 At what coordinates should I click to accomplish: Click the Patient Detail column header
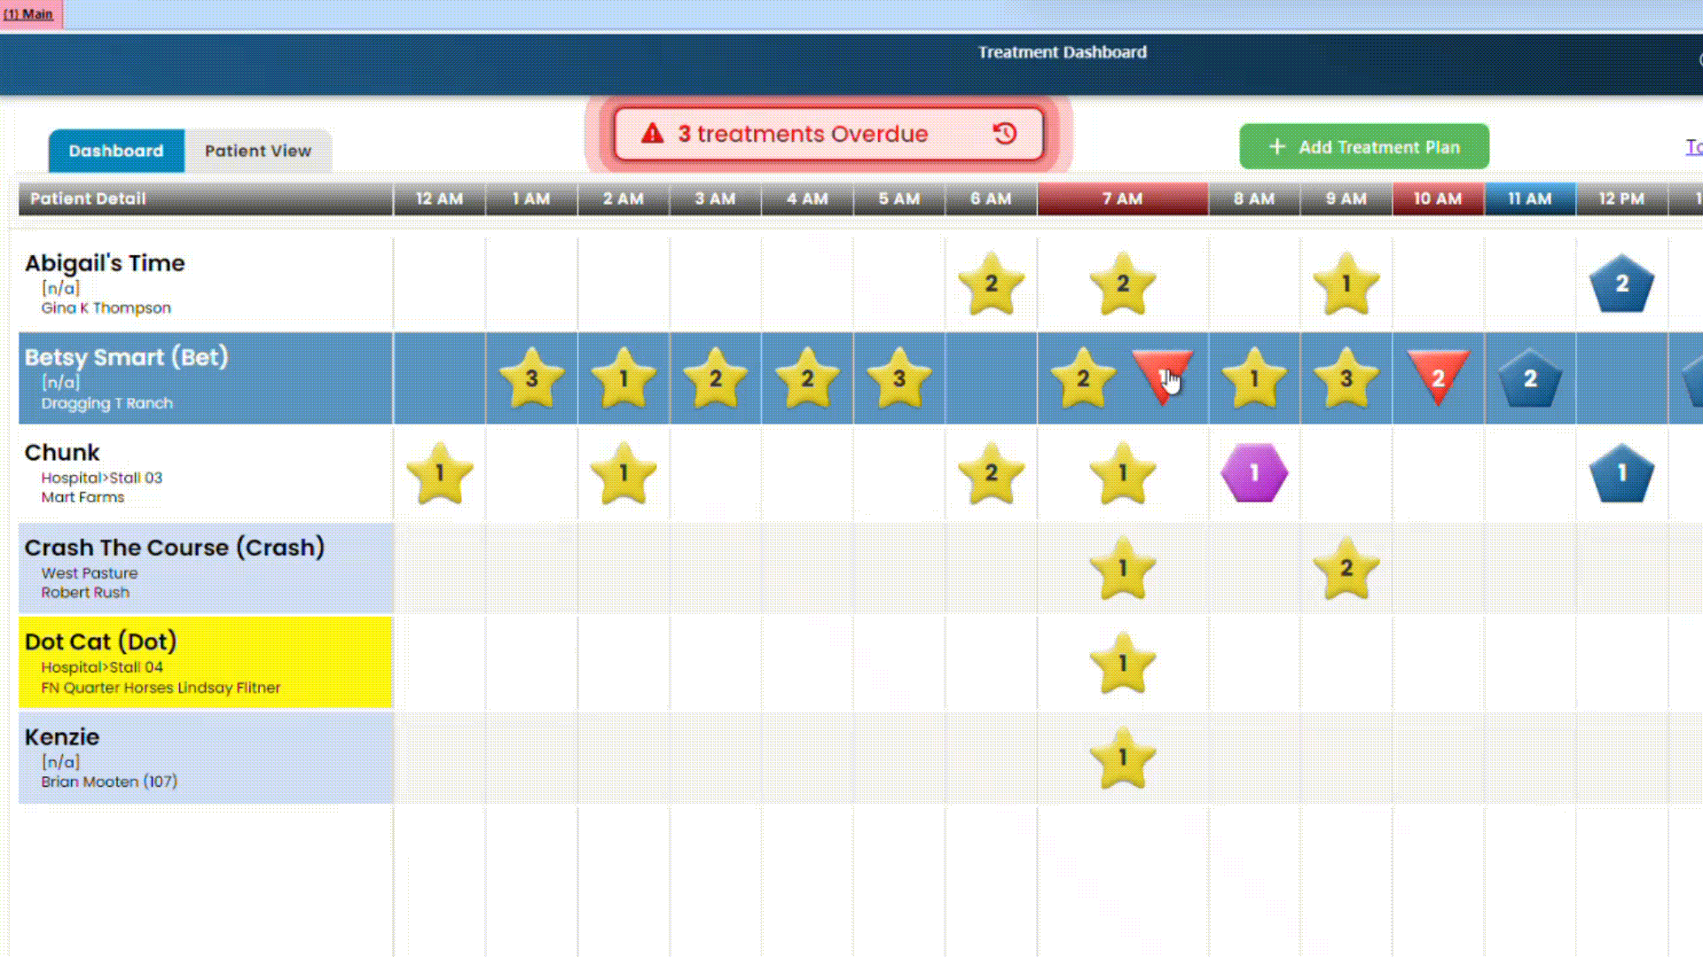coord(206,198)
